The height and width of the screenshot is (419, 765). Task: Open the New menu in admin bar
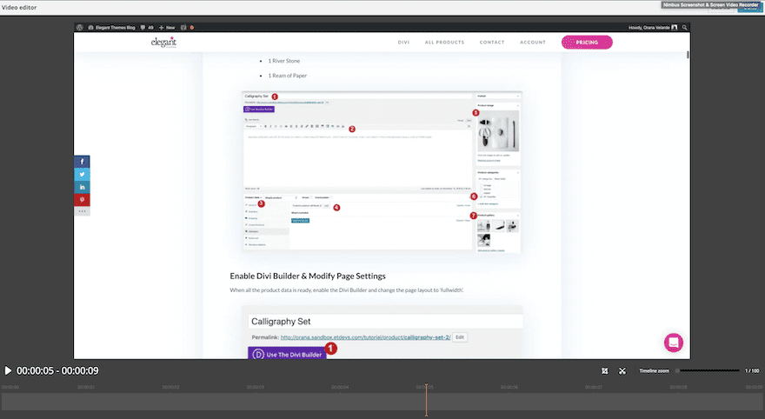click(x=167, y=28)
